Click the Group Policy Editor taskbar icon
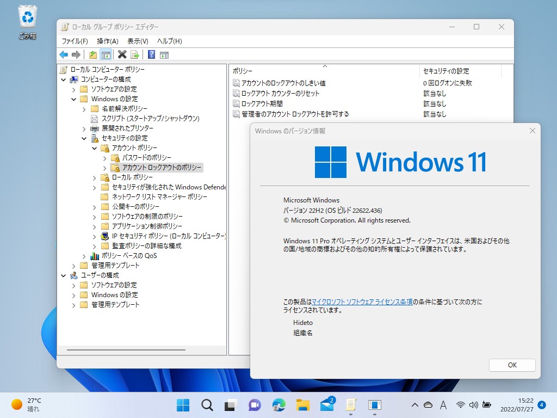This screenshot has height=418, width=557. click(351, 405)
